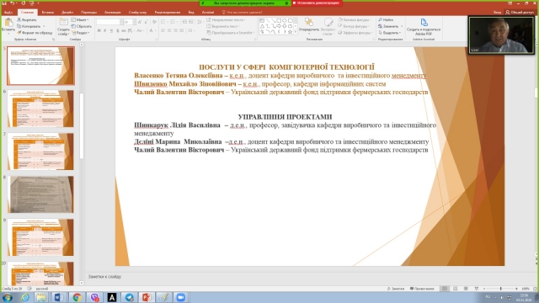Click the zoom slider in the status bar

pyautogui.click(x=500, y=289)
